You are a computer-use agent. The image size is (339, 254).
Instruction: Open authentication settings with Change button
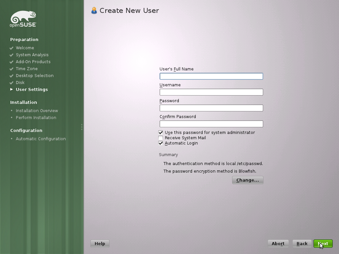(x=248, y=180)
